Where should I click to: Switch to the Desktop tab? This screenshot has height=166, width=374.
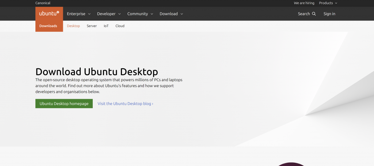tap(73, 26)
